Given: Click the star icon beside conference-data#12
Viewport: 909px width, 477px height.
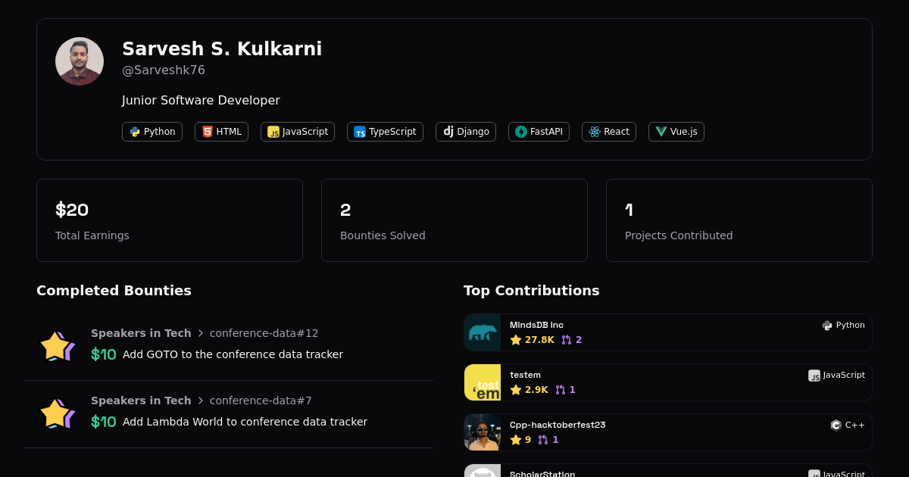Looking at the screenshot, I should point(58,346).
